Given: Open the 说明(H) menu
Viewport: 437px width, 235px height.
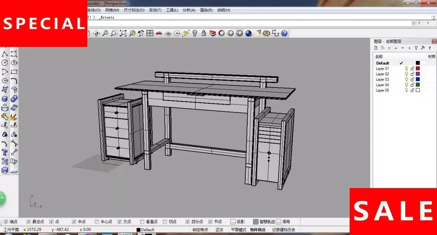Looking at the screenshot, I should point(224,10).
